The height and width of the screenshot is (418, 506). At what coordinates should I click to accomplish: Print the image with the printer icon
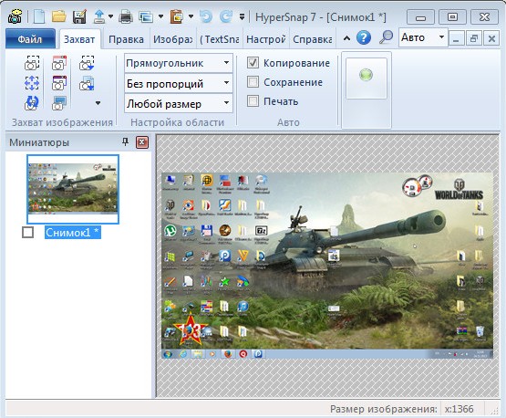tap(126, 16)
